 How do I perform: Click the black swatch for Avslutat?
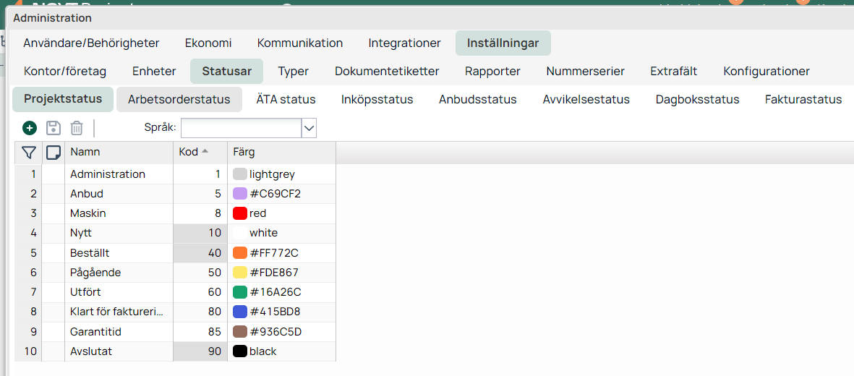[240, 351]
